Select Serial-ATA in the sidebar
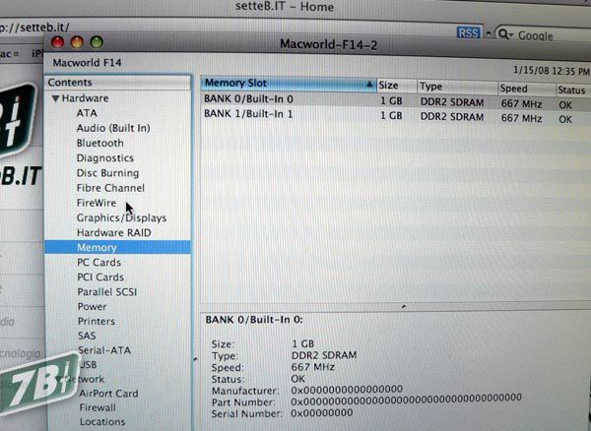591x431 pixels. (103, 350)
